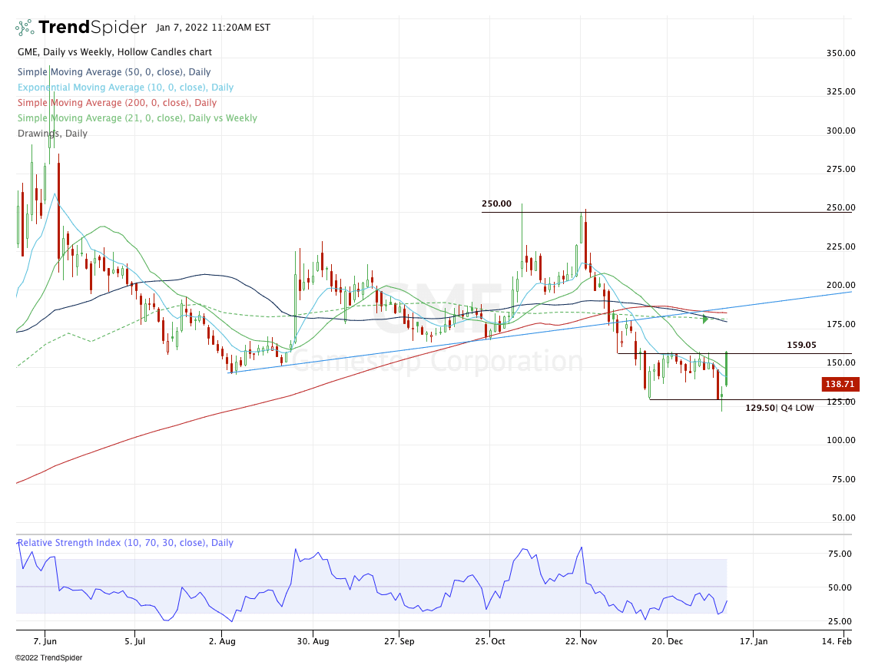Click the 159.05 level label
The height and width of the screenshot is (665, 875).
click(801, 345)
